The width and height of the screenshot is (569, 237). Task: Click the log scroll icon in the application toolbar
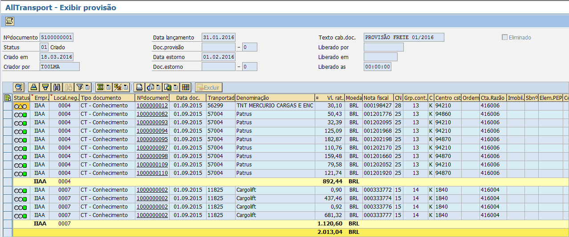click(9, 21)
